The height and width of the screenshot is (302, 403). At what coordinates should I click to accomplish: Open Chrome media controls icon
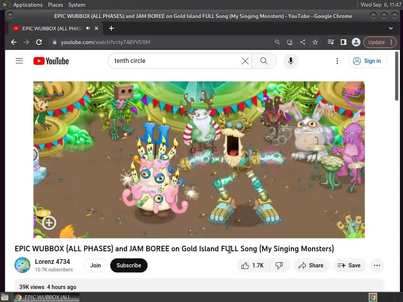[331, 42]
